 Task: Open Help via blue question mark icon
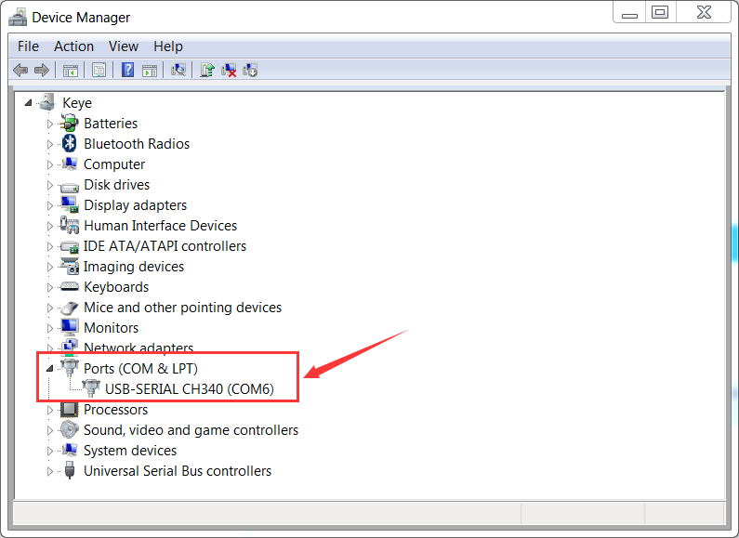tap(127, 70)
